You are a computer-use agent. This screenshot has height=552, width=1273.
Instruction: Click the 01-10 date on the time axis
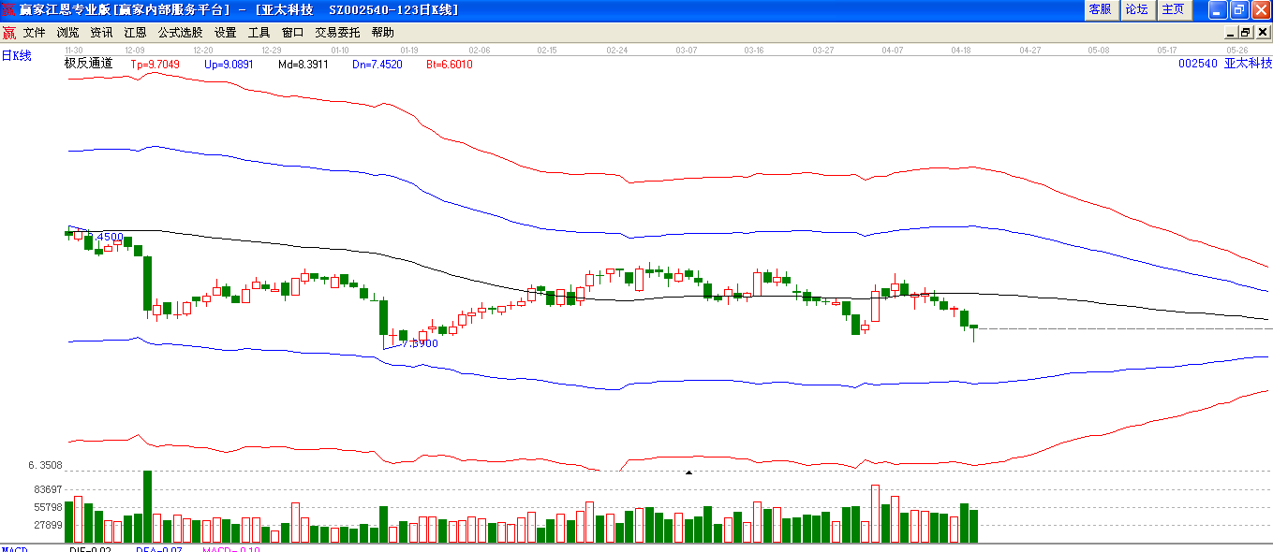point(339,50)
